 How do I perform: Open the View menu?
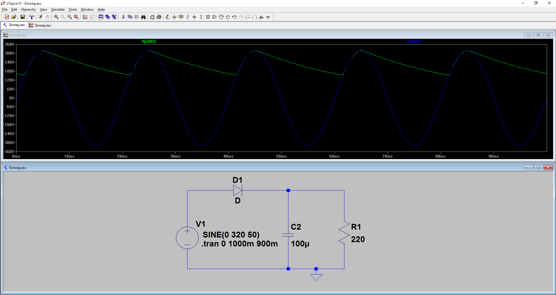click(43, 10)
